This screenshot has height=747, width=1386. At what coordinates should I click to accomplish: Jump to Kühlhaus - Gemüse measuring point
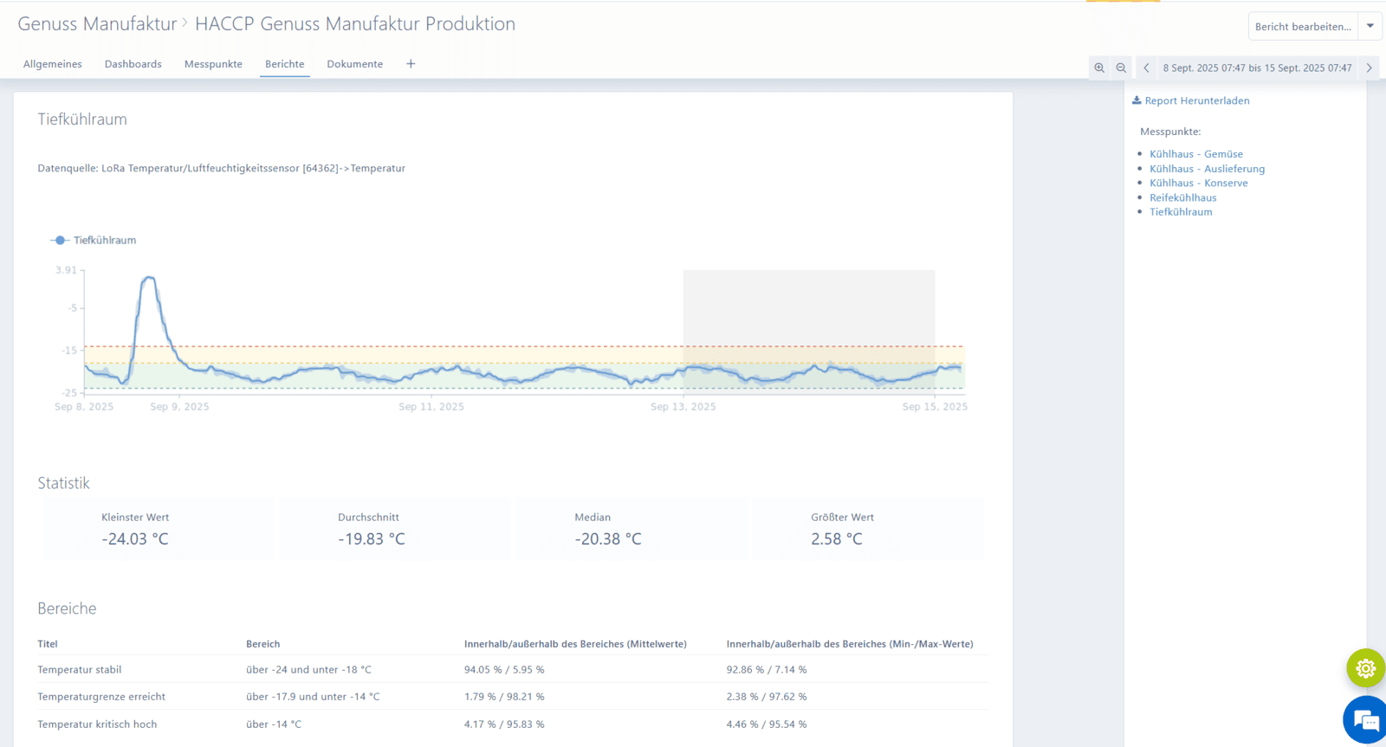[1195, 154]
